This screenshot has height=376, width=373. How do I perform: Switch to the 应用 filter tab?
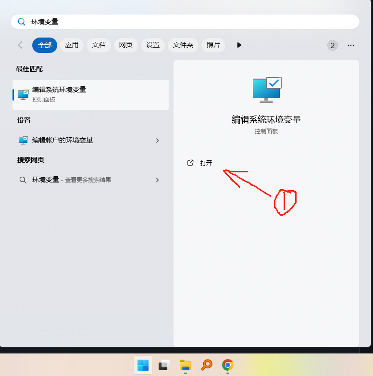72,45
